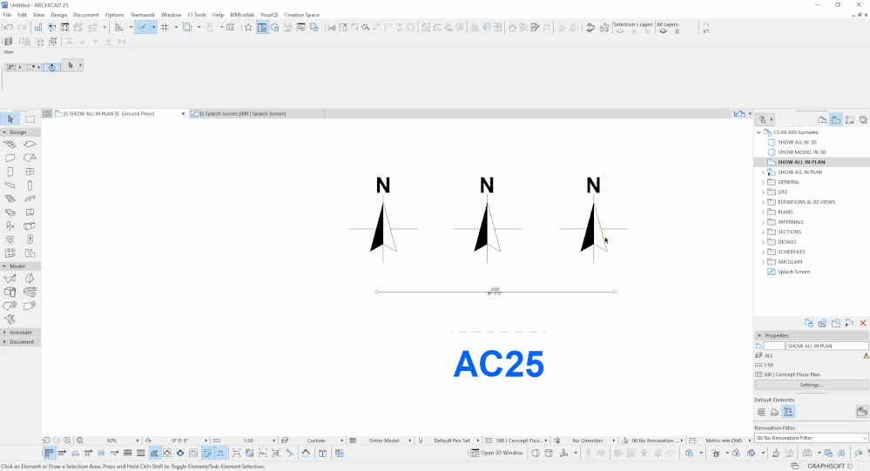Toggle quick selection magnet button in Main
Viewport: 870px width, 471px height.
(x=51, y=67)
